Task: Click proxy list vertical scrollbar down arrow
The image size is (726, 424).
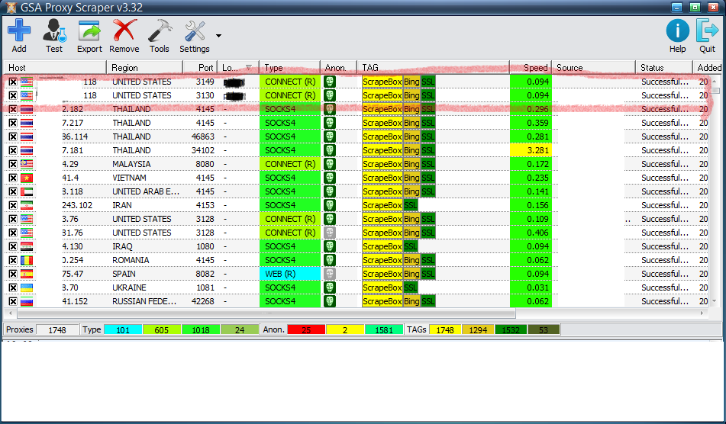Action: point(715,301)
